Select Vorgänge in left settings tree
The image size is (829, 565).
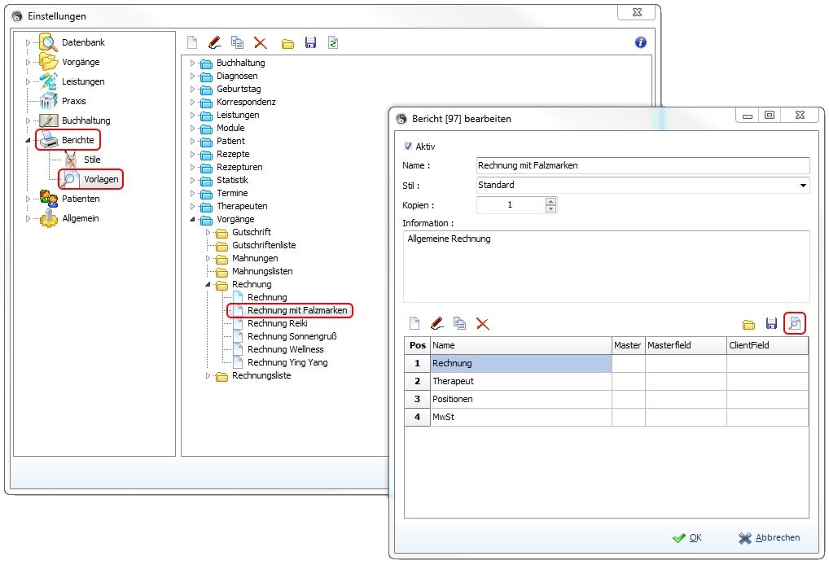click(x=81, y=62)
